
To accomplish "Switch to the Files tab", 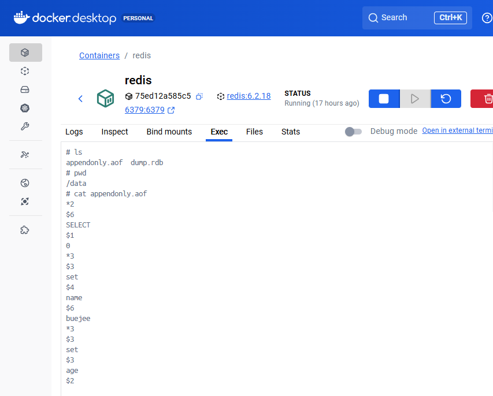I will [254, 132].
